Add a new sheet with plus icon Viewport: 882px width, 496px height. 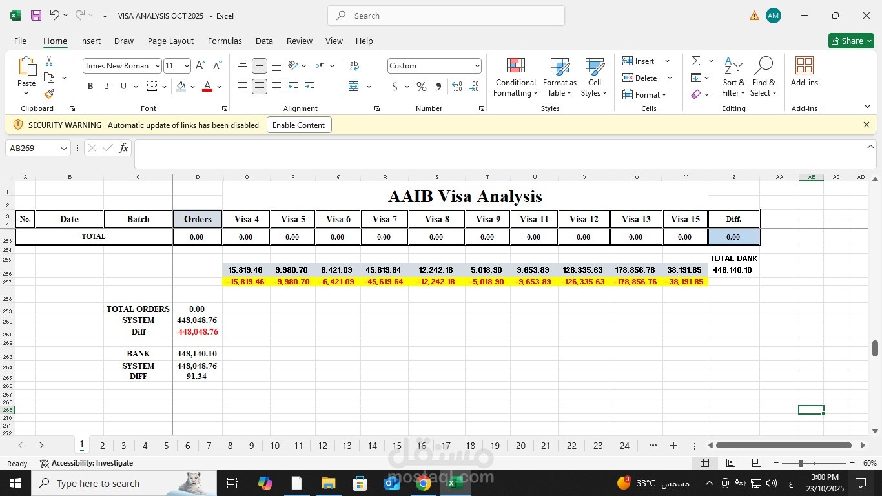point(673,446)
